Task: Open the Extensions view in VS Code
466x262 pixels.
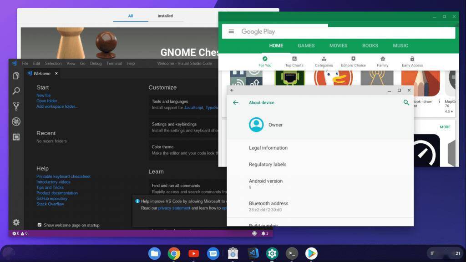Action: [16, 137]
